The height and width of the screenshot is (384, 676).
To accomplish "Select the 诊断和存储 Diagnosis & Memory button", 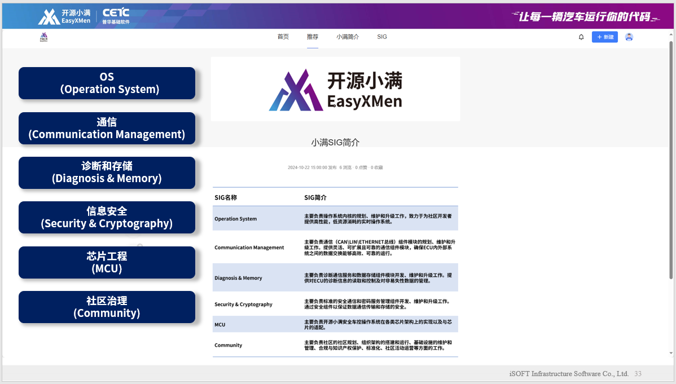I will click(x=107, y=173).
